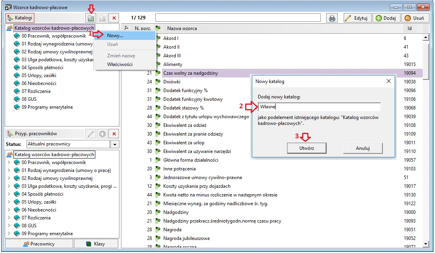Viewport: 435px width, 253px height.
Task: Click the red X delete catalog icon
Action: pyautogui.click(x=114, y=18)
